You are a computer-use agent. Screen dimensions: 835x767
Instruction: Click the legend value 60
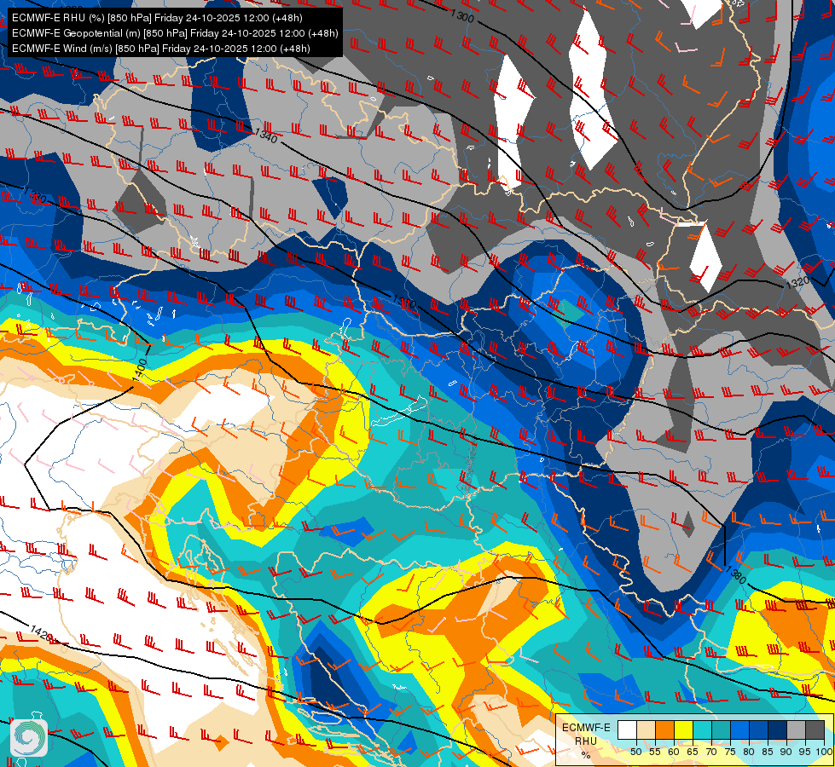click(674, 752)
